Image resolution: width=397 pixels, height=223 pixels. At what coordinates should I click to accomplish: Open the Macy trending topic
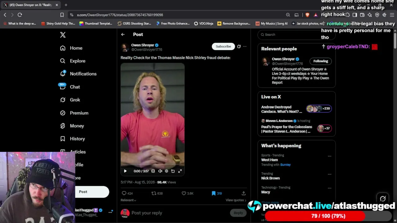[266, 192]
